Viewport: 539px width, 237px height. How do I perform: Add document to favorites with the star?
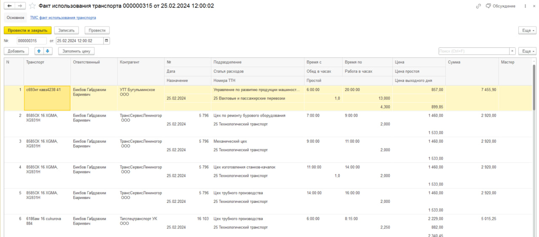(32, 6)
